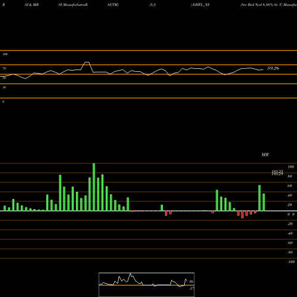Click the overlapping 189.25 value label near MR
Screen dimensions: 297x297
(277, 171)
